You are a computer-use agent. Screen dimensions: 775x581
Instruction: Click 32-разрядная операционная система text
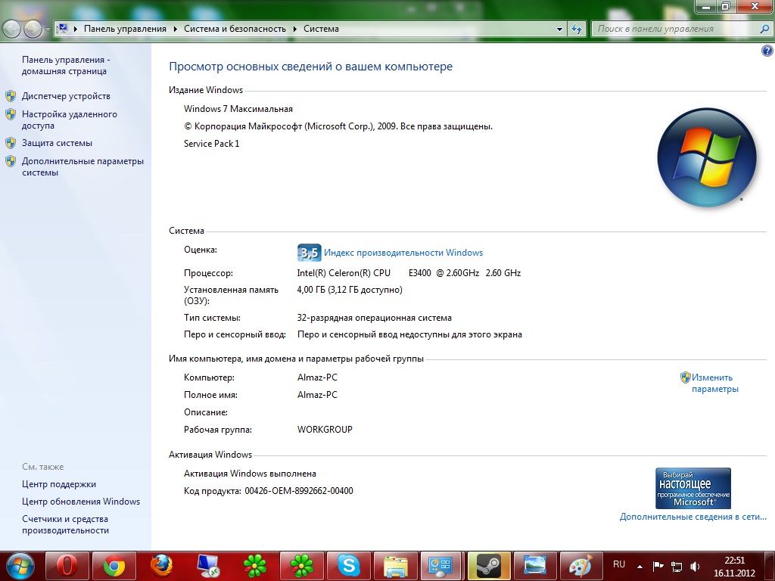coord(374,318)
